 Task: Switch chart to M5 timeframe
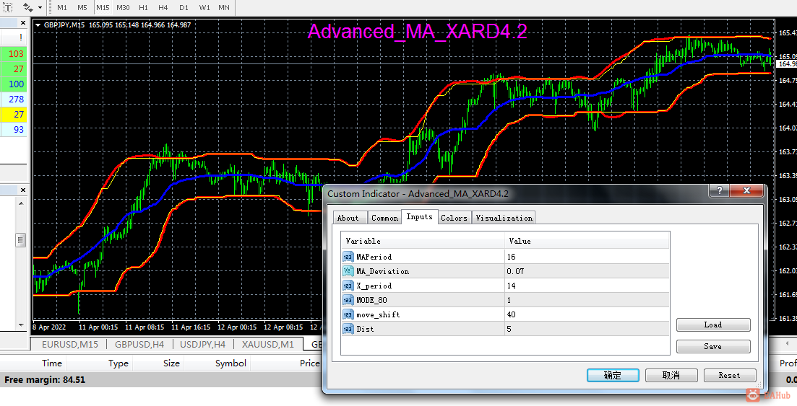(82, 8)
